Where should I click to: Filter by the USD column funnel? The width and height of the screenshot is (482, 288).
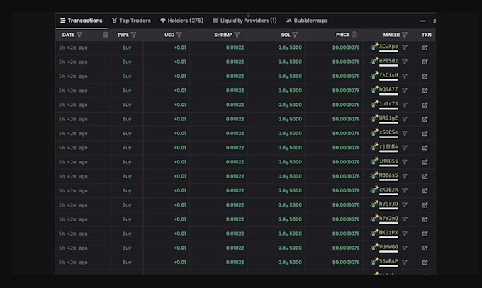(x=179, y=35)
